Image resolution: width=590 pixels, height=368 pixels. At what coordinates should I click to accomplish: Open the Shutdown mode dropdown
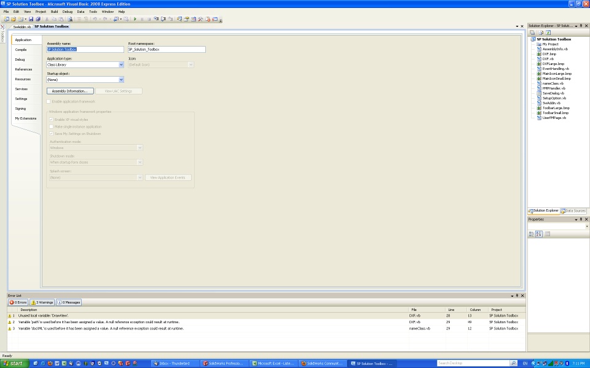140,162
